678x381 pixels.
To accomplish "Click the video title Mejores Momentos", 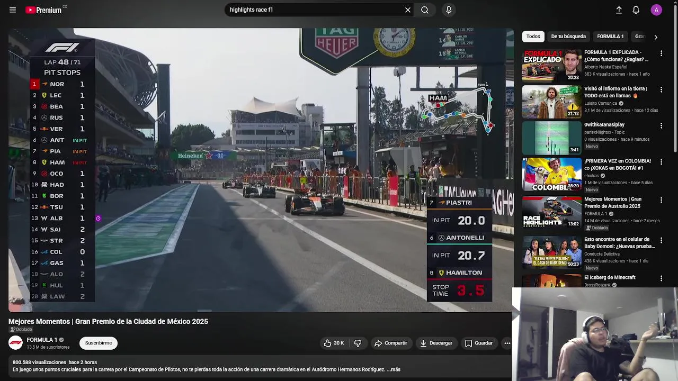I will coord(108,321).
